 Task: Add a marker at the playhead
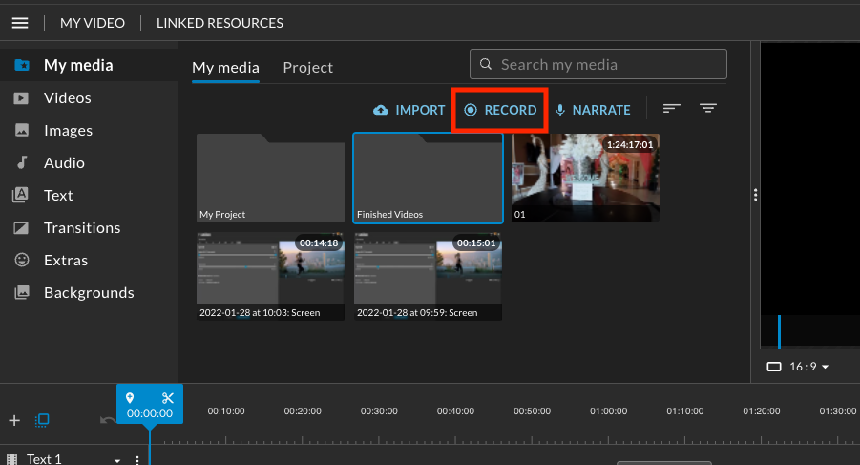130,397
